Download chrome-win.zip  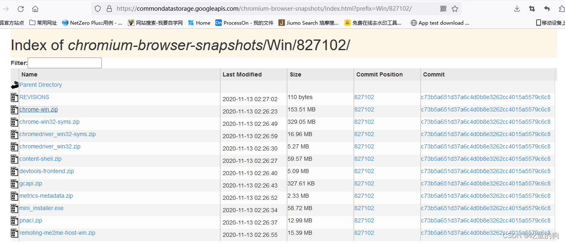click(38, 109)
